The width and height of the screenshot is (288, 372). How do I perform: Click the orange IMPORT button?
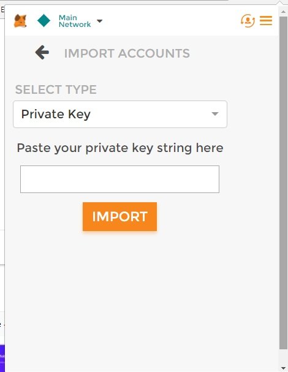[x=120, y=216]
